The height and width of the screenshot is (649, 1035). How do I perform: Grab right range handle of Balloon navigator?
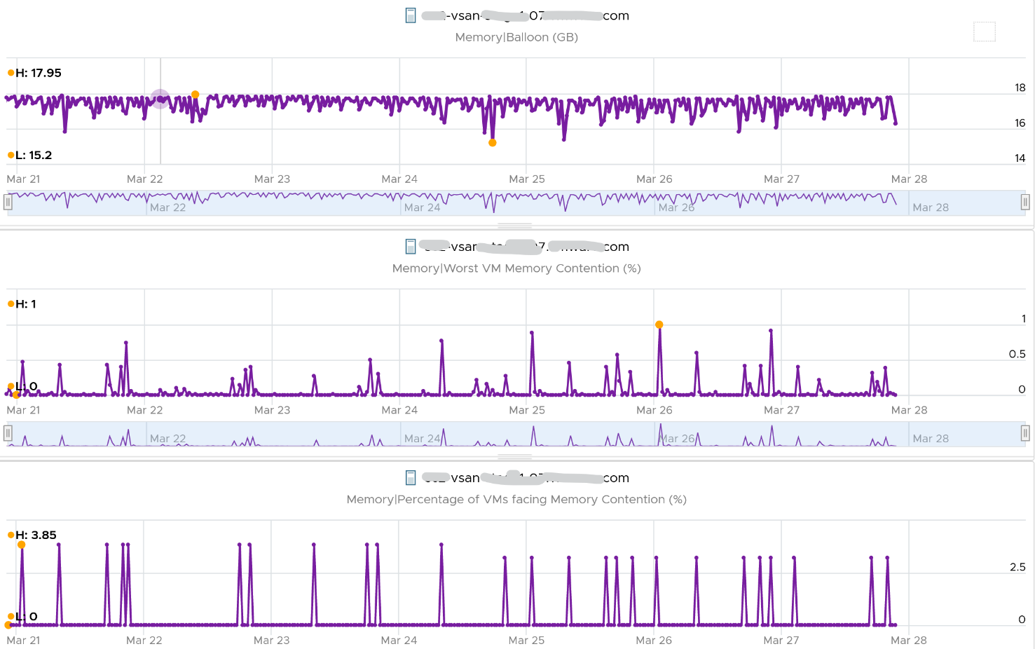pyautogui.click(x=1025, y=203)
